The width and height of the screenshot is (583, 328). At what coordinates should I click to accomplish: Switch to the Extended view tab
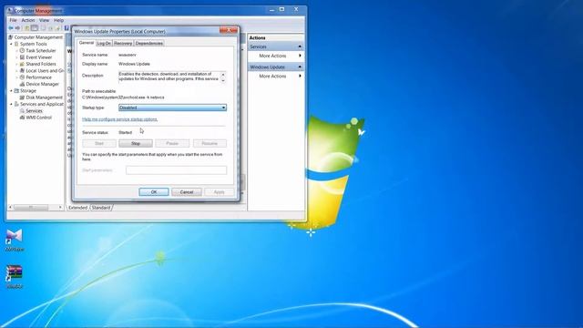pyautogui.click(x=77, y=208)
